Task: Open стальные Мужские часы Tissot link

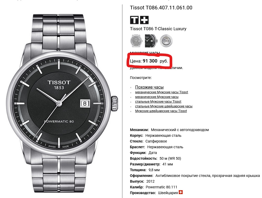Action: point(158,101)
